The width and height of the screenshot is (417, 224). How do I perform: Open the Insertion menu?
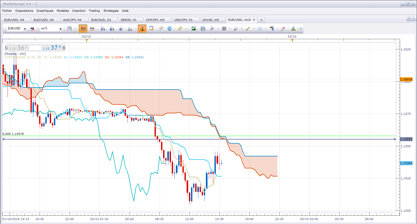pos(79,11)
